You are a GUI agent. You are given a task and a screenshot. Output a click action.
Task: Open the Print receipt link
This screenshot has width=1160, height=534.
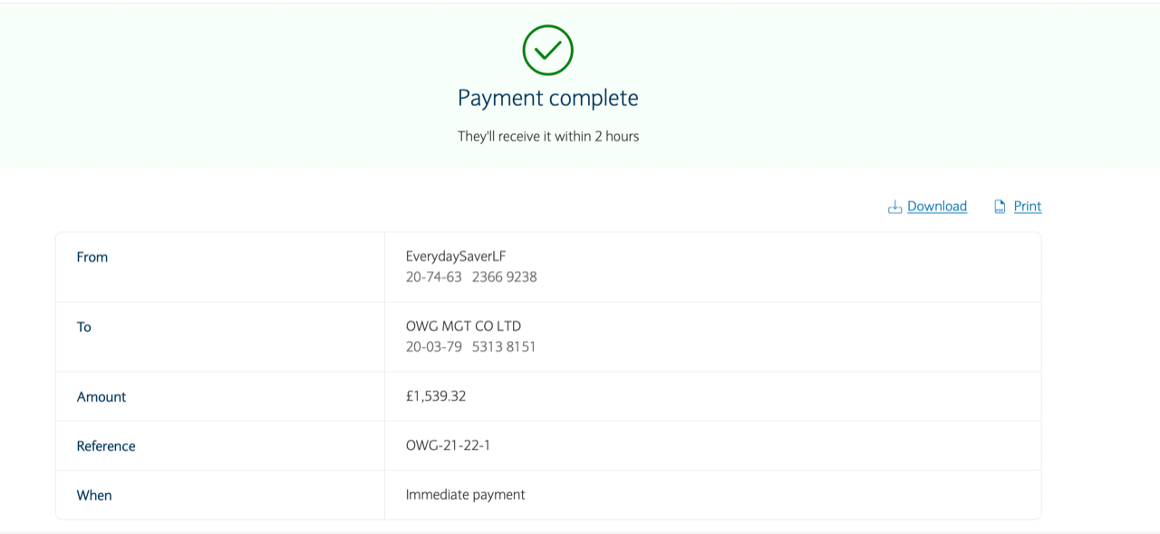tap(1028, 207)
